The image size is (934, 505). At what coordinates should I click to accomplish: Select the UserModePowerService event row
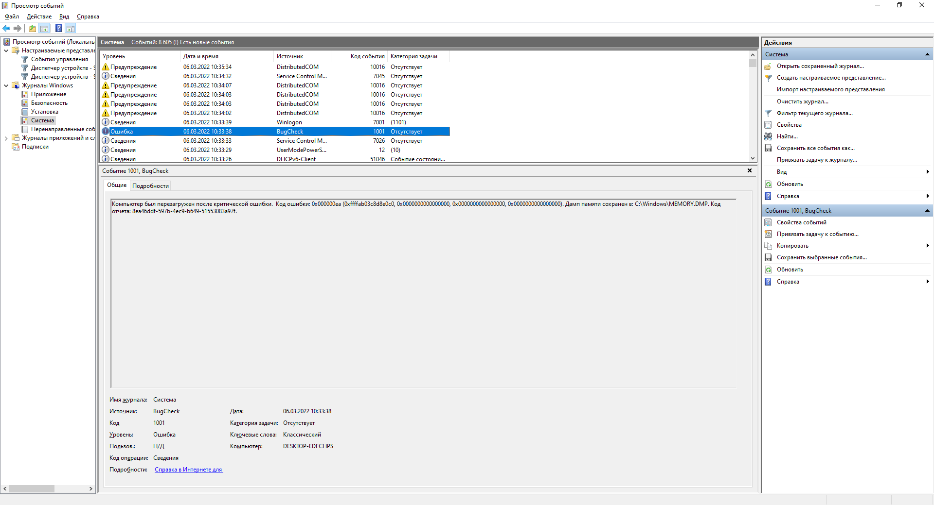pos(275,150)
